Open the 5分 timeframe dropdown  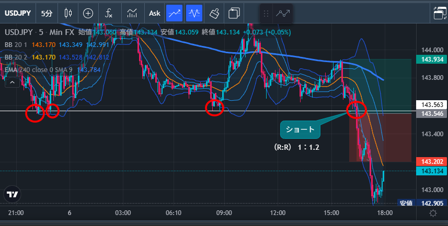[47, 13]
